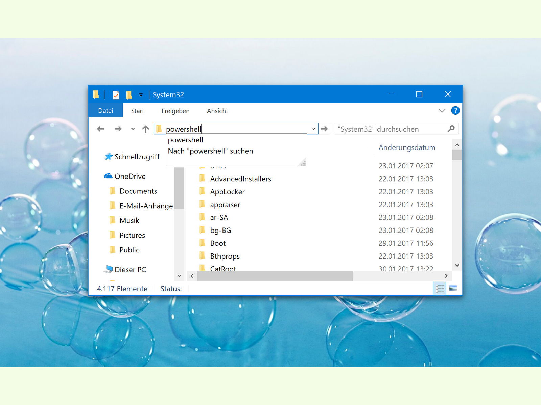
Task: Click the Schnellzugriff star icon
Action: point(109,157)
